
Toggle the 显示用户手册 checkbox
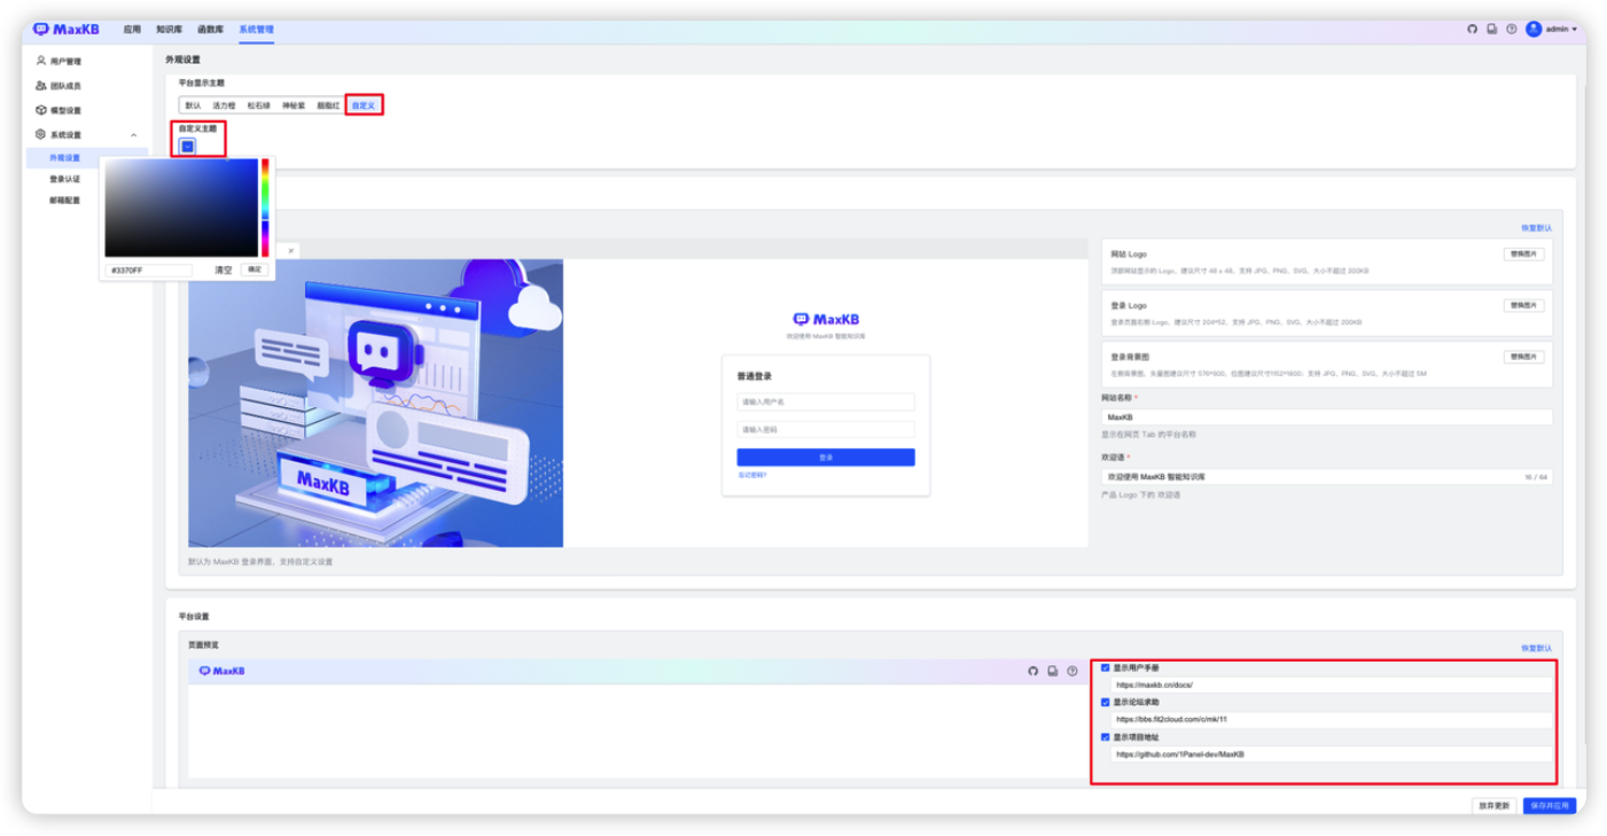pos(1105,667)
